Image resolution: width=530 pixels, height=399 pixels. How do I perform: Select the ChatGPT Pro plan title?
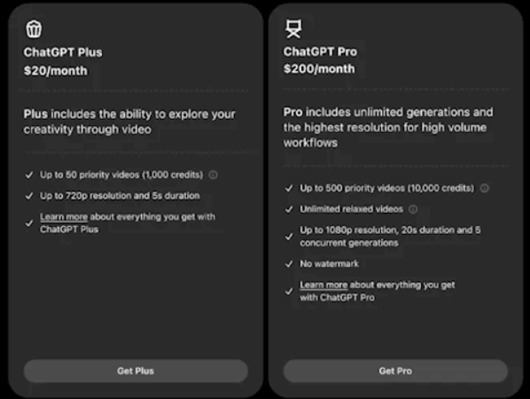[320, 51]
